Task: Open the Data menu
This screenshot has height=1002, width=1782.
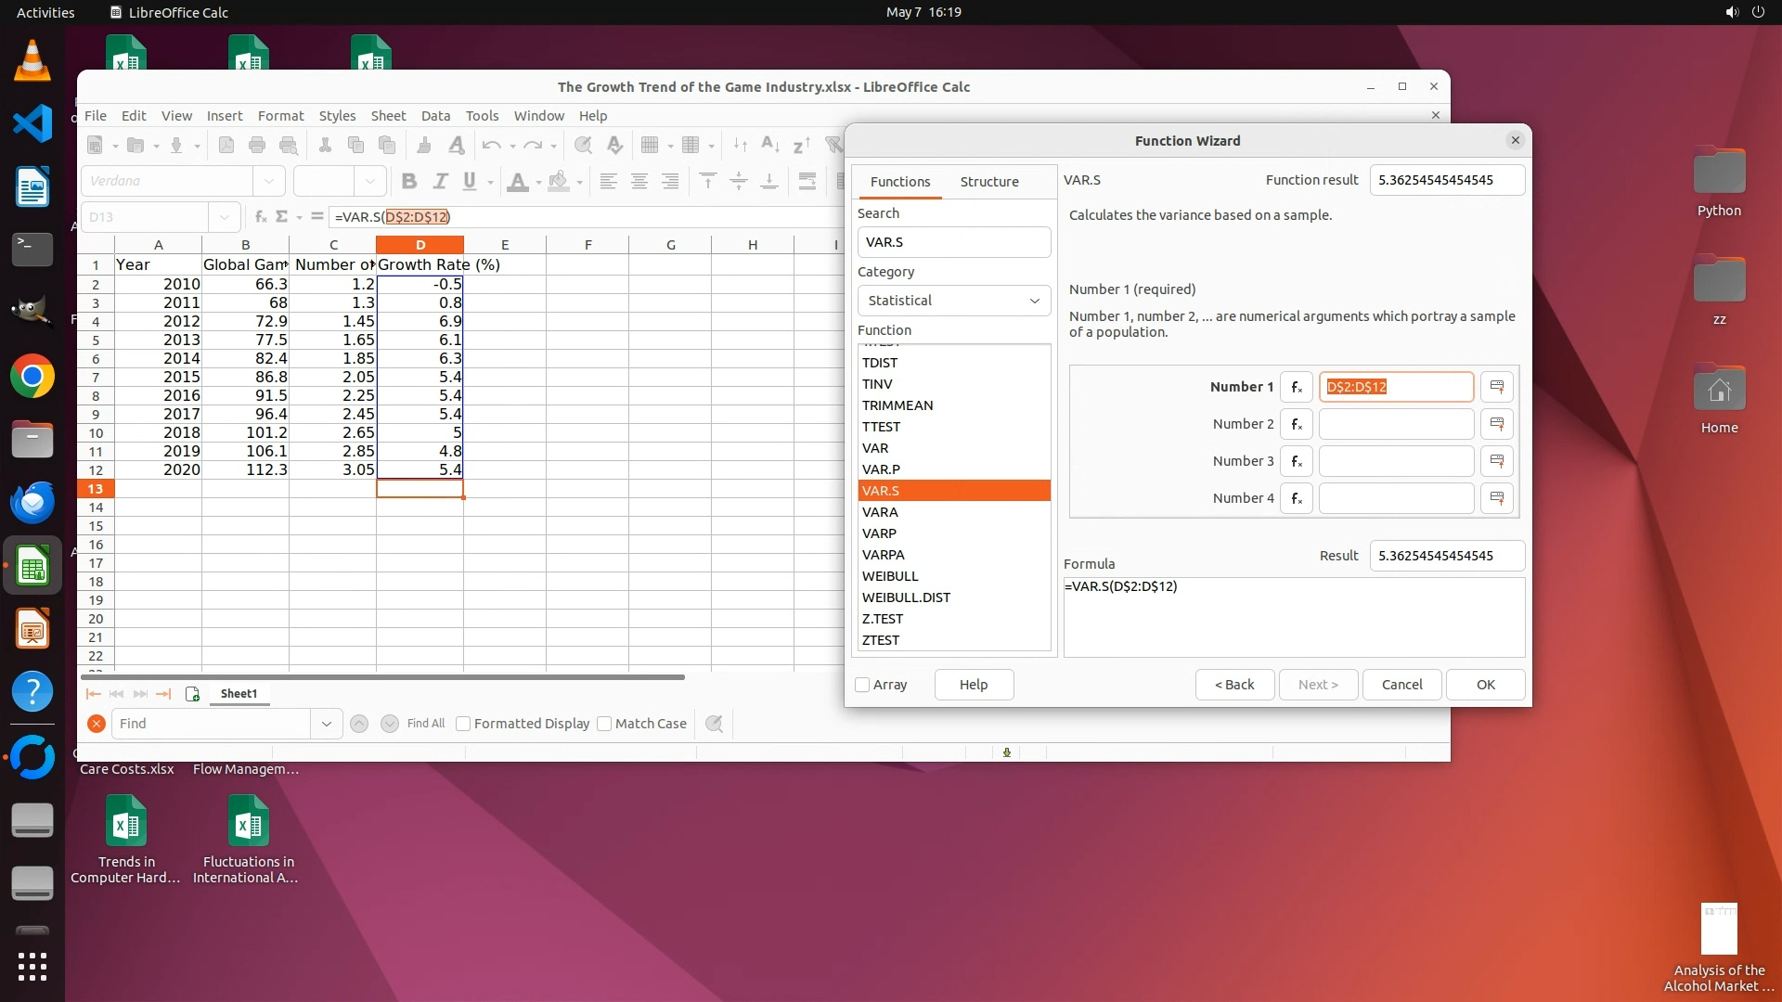Action: pos(434,116)
